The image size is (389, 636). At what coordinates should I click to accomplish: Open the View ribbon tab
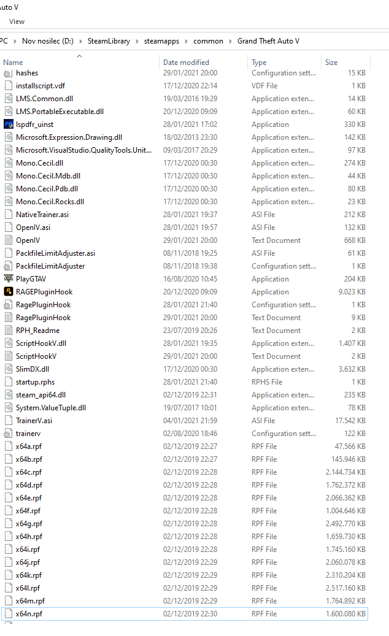pyautogui.click(x=17, y=21)
